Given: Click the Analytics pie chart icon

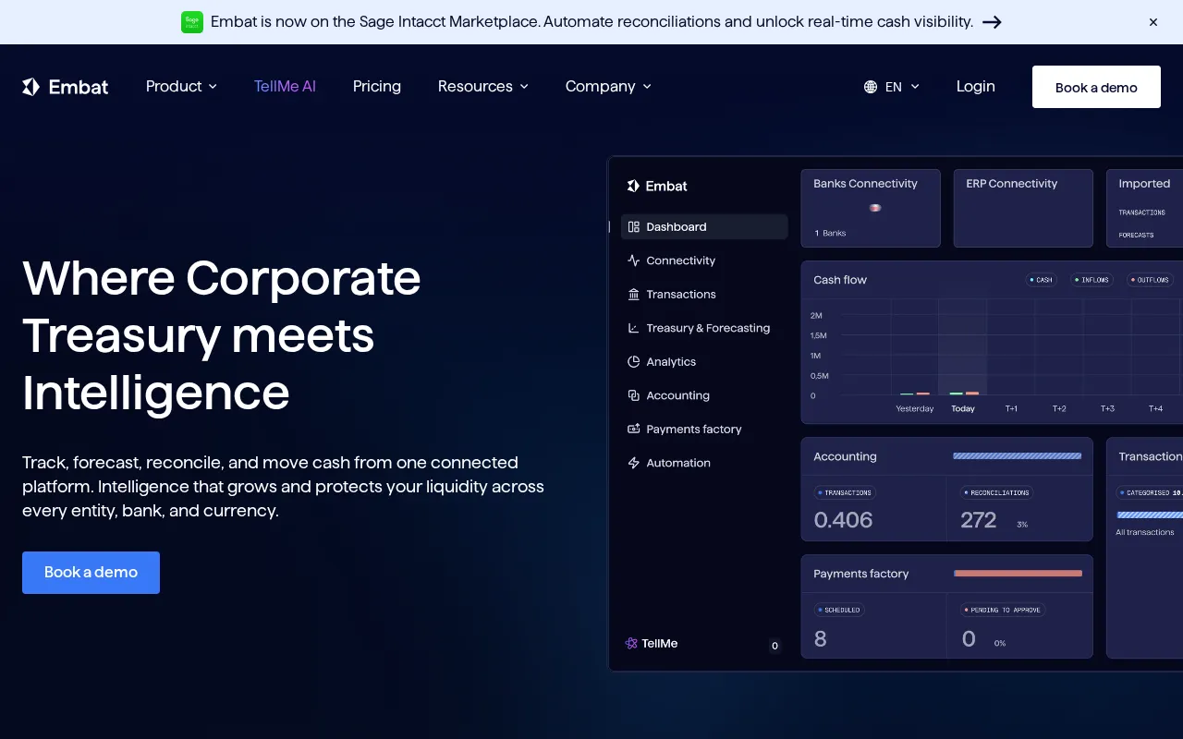Looking at the screenshot, I should [x=634, y=362].
